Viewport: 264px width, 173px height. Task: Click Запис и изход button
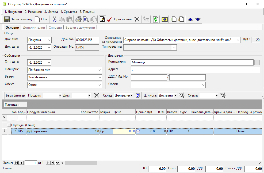click(x=18, y=19)
